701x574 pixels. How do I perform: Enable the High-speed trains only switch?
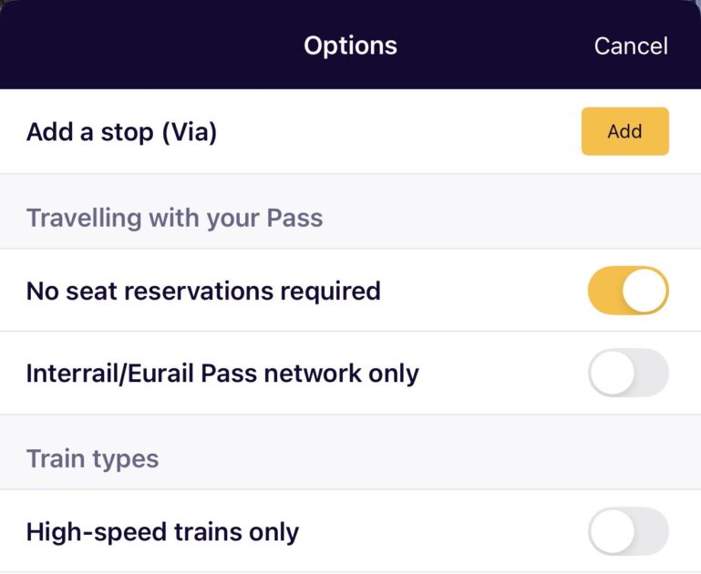(x=628, y=531)
